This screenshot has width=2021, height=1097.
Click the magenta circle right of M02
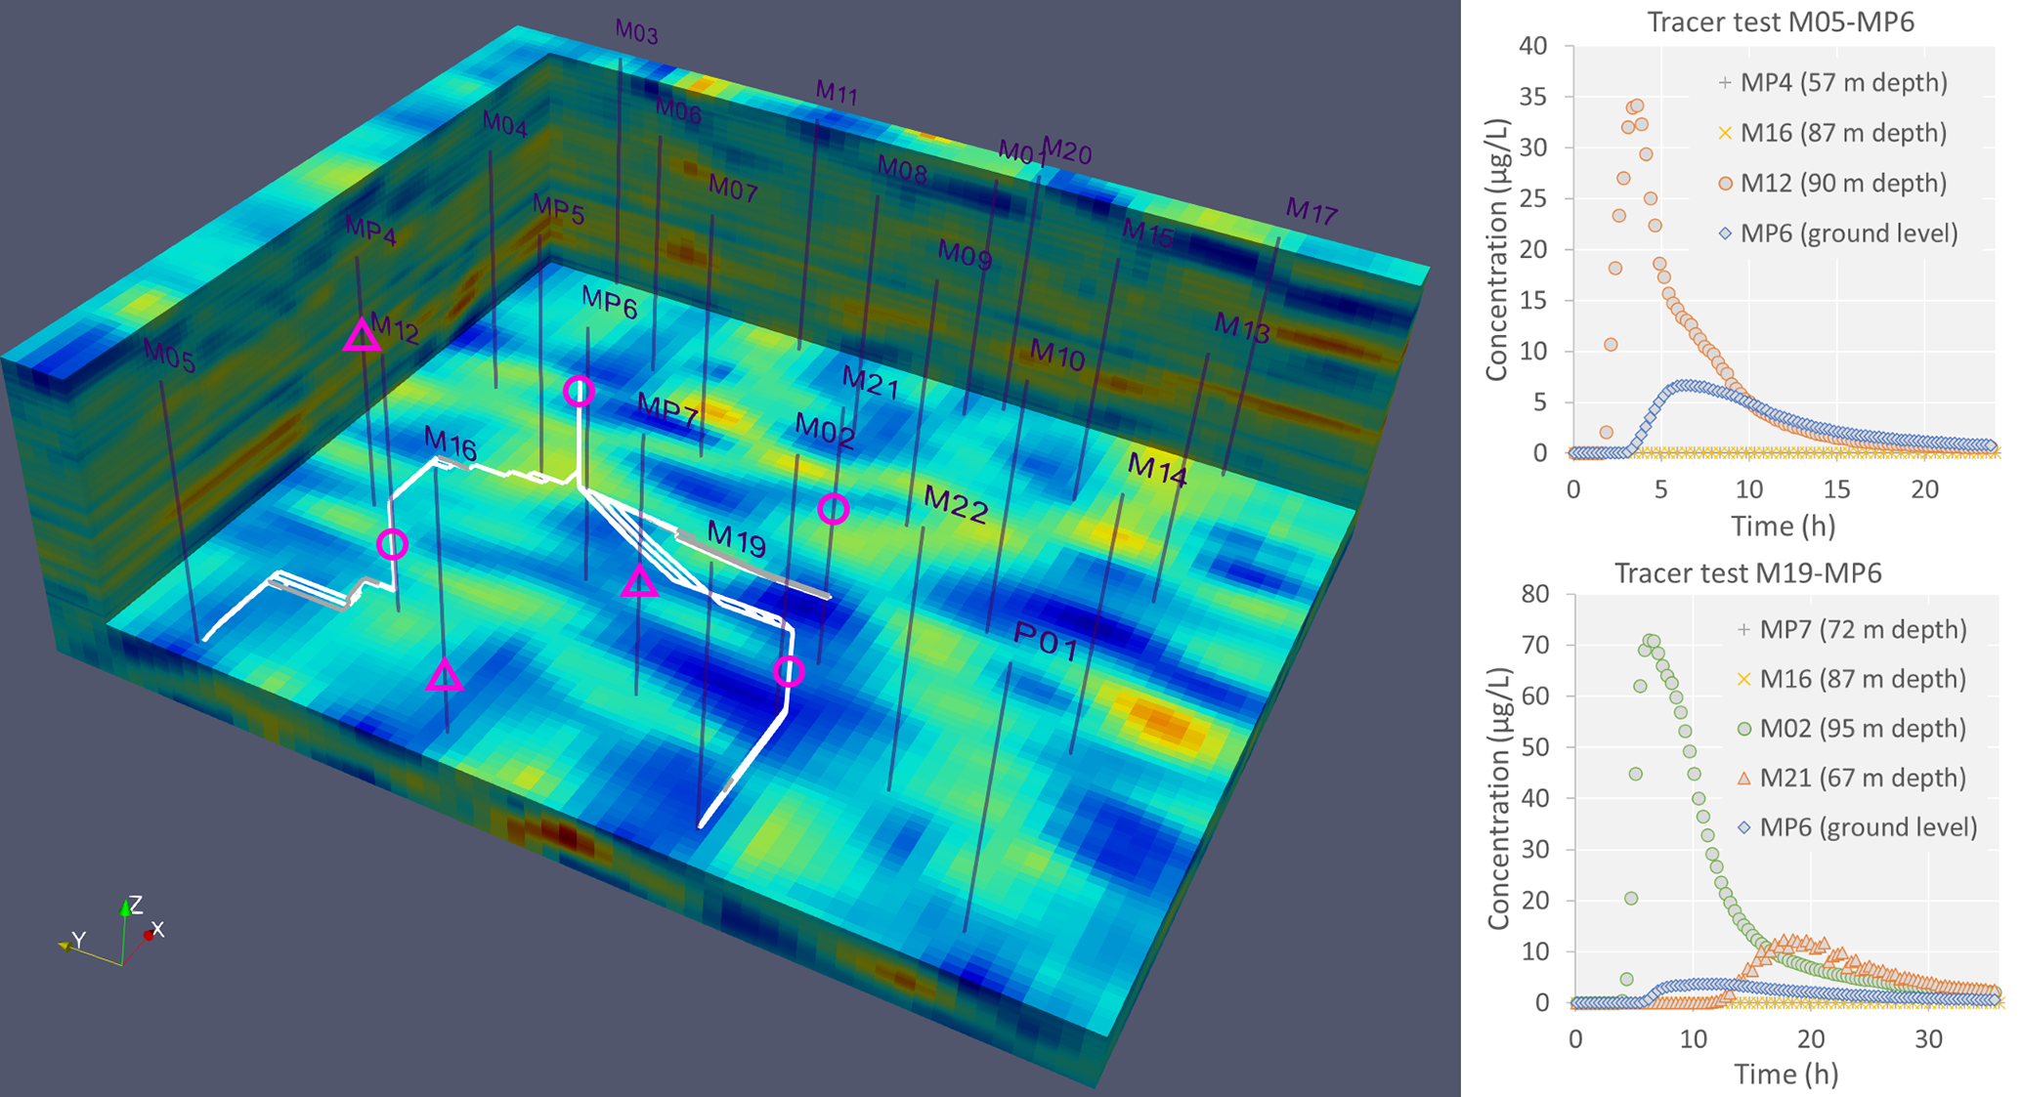(833, 508)
